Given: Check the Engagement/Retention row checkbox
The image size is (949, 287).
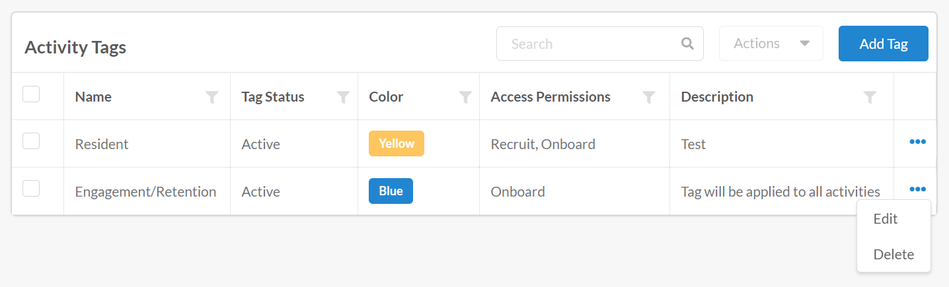Looking at the screenshot, I should pyautogui.click(x=31, y=188).
